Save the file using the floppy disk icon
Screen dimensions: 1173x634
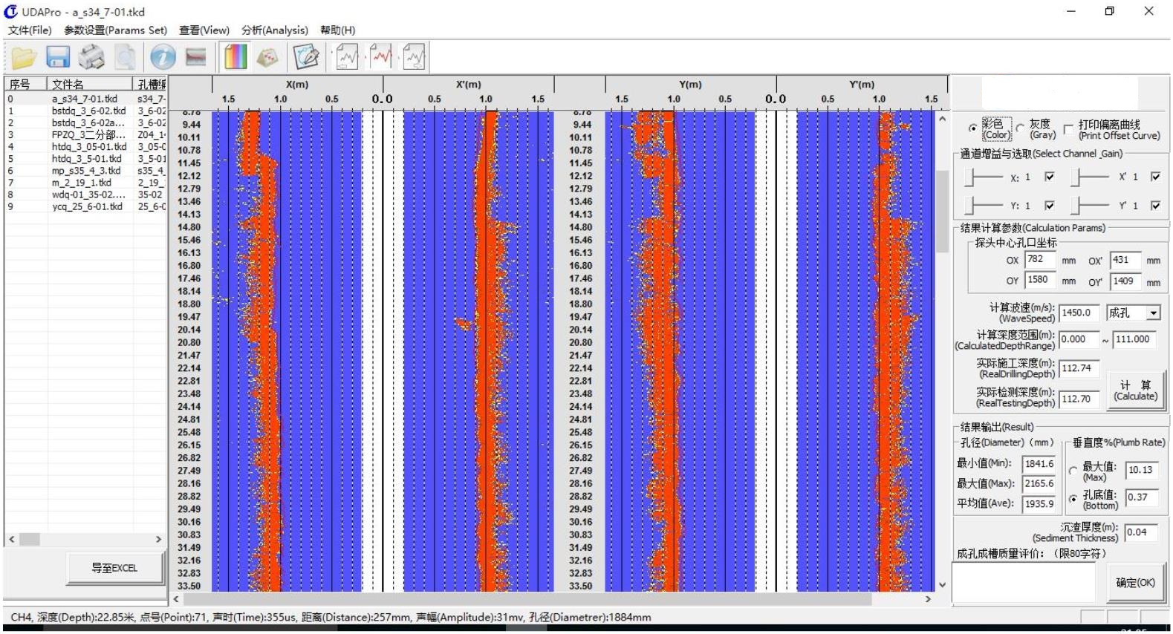(58, 57)
